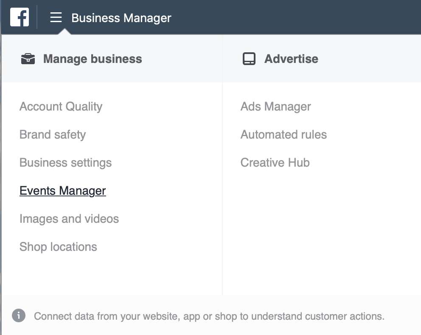This screenshot has width=421, height=335.
Task: Open Brand safety
Action: pyautogui.click(x=53, y=134)
